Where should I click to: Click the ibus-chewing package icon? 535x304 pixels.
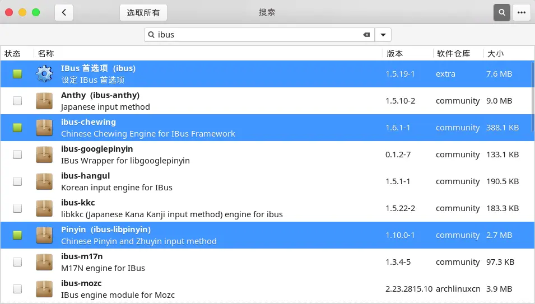point(44,128)
